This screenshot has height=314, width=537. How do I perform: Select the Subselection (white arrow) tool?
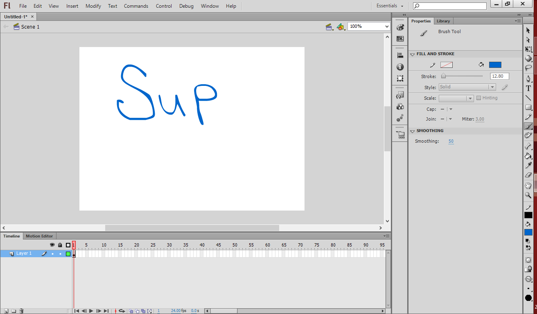coord(528,40)
